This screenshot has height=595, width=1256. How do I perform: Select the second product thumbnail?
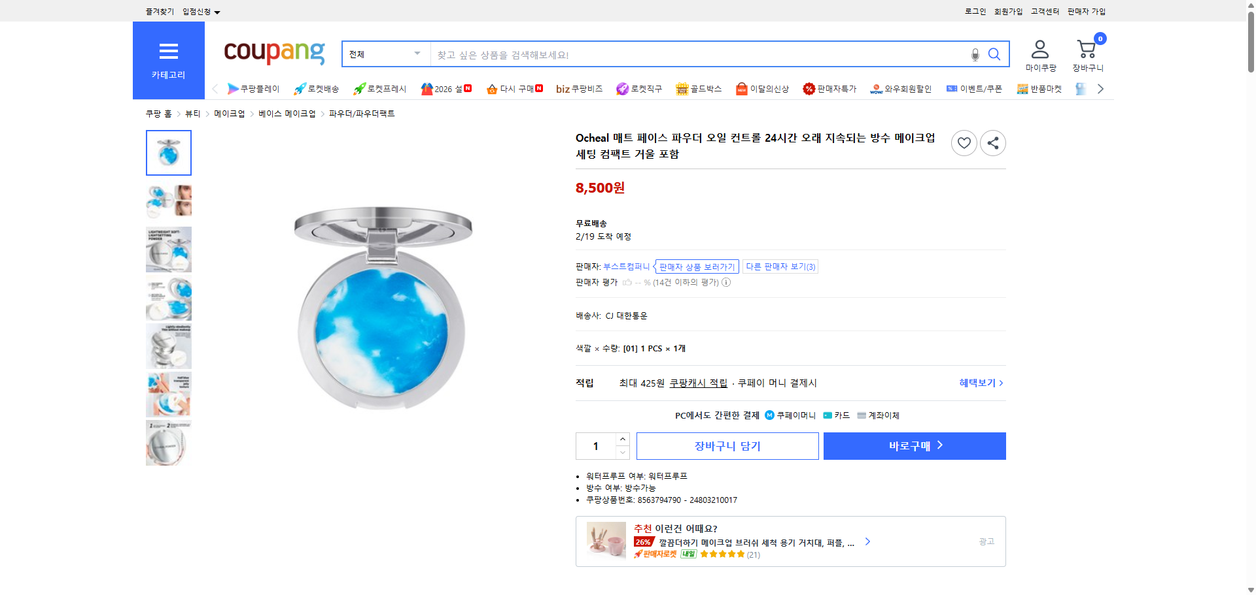[168, 201]
